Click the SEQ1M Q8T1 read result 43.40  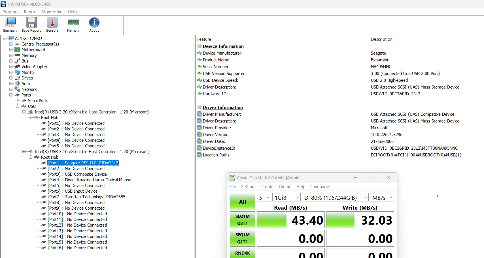pyautogui.click(x=291, y=220)
